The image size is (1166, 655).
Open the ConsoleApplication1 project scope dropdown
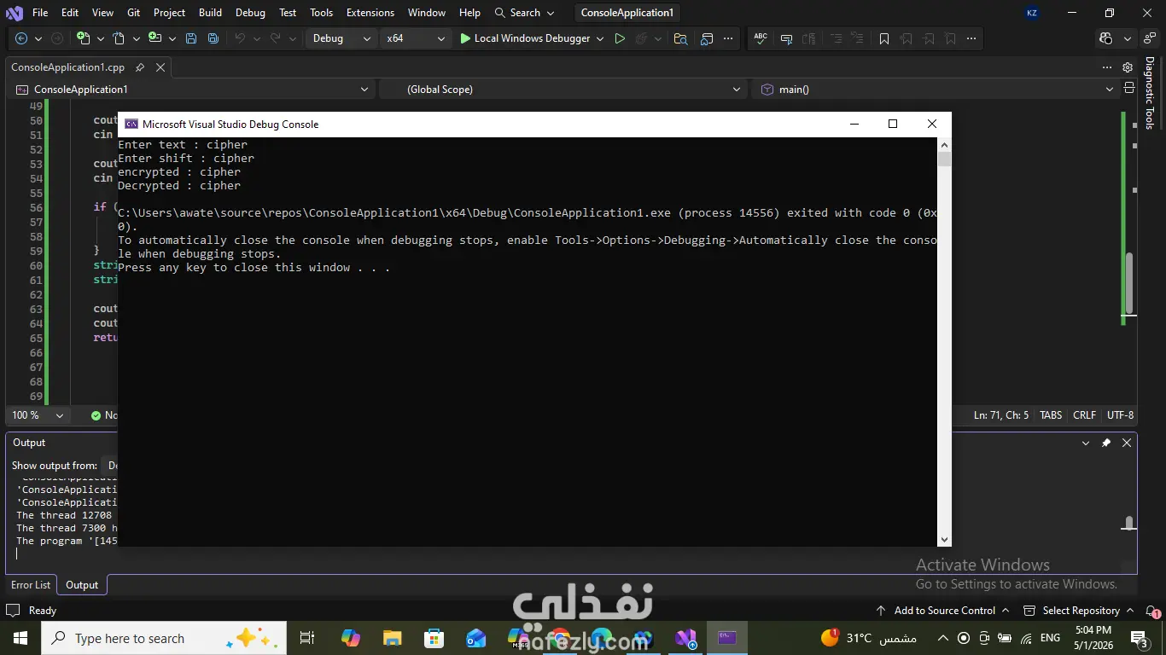(193, 89)
